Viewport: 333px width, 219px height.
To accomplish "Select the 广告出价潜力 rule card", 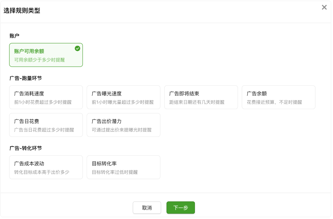I will click(x=123, y=125).
